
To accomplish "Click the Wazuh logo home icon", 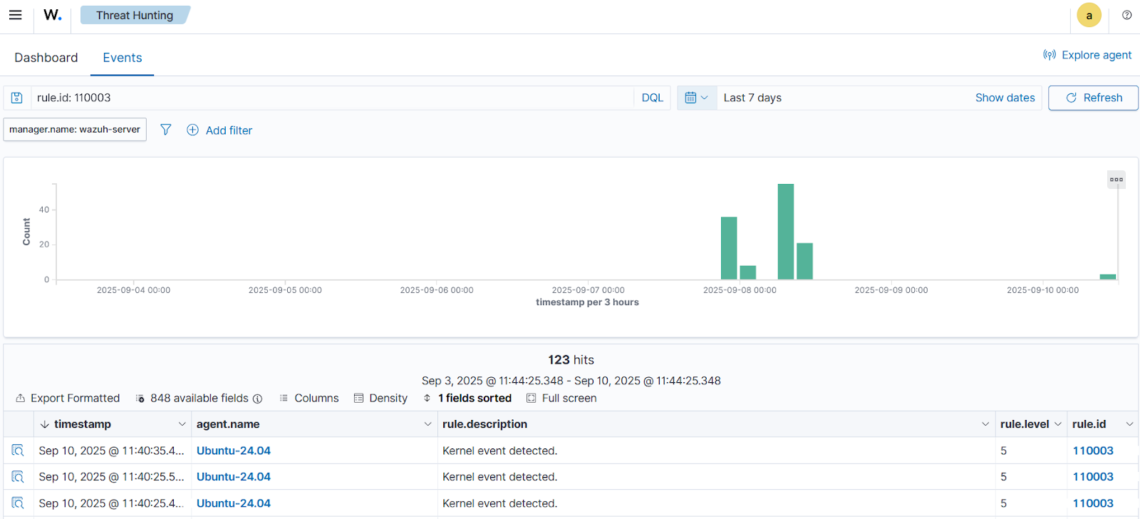I will [x=53, y=15].
